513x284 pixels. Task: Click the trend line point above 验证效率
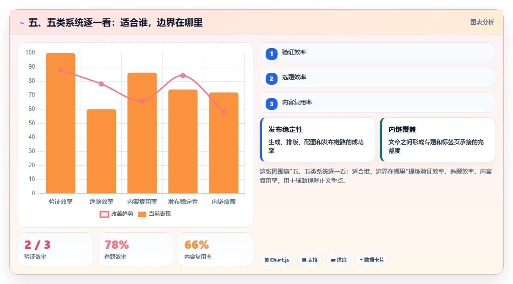coord(60,70)
